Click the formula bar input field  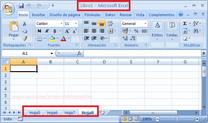point(142,53)
